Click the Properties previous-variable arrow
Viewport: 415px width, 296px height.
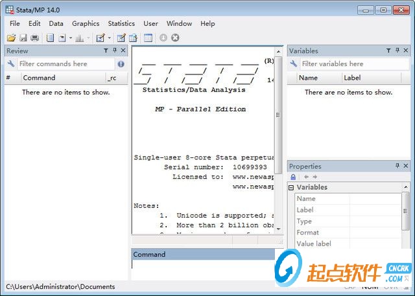[307, 177]
